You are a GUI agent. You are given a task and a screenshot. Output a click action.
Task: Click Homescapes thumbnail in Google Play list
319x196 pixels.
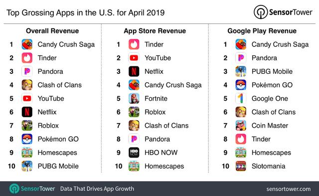pyautogui.click(x=241, y=153)
